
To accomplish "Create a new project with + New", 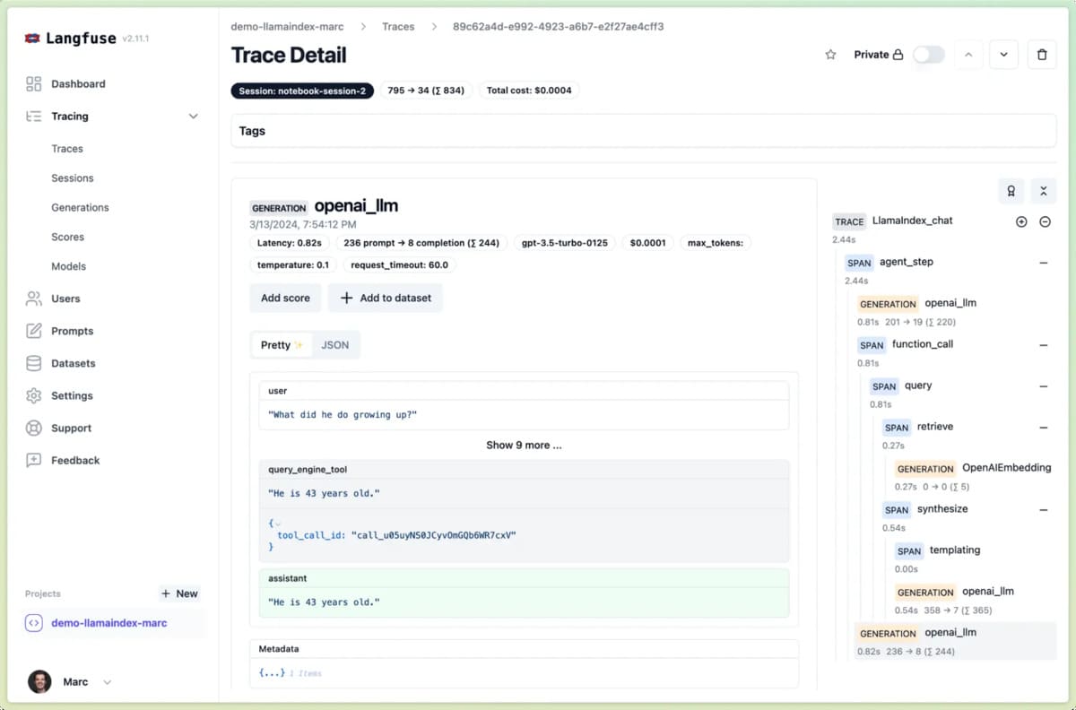I will 179,593.
